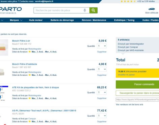
Task: Open quantity dropdown for ATE brake pads
Action: (x=102, y=93)
